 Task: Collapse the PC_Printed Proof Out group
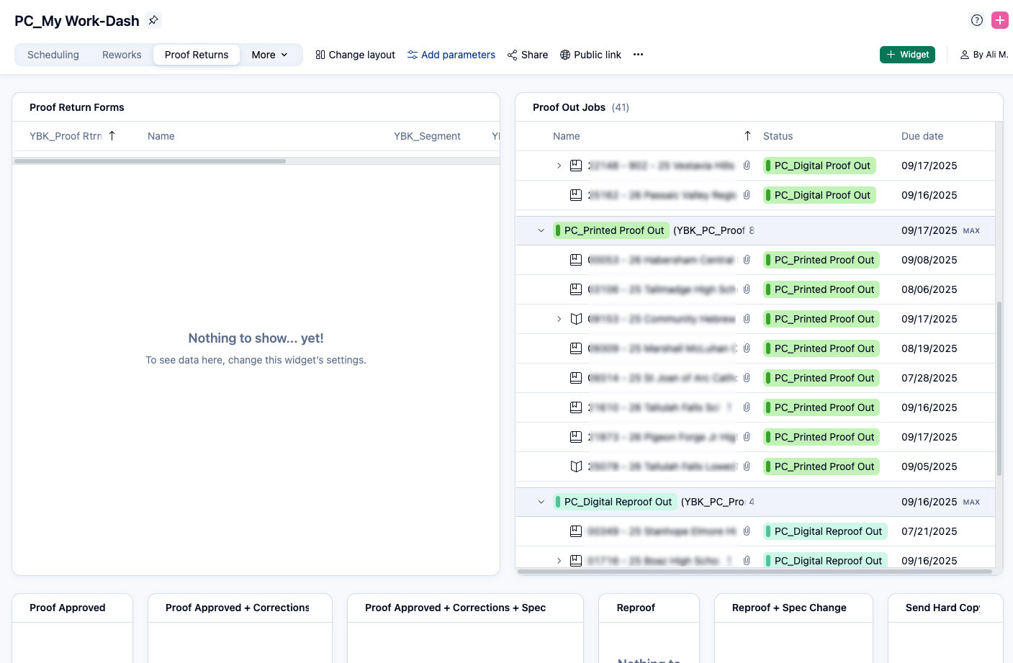click(541, 231)
